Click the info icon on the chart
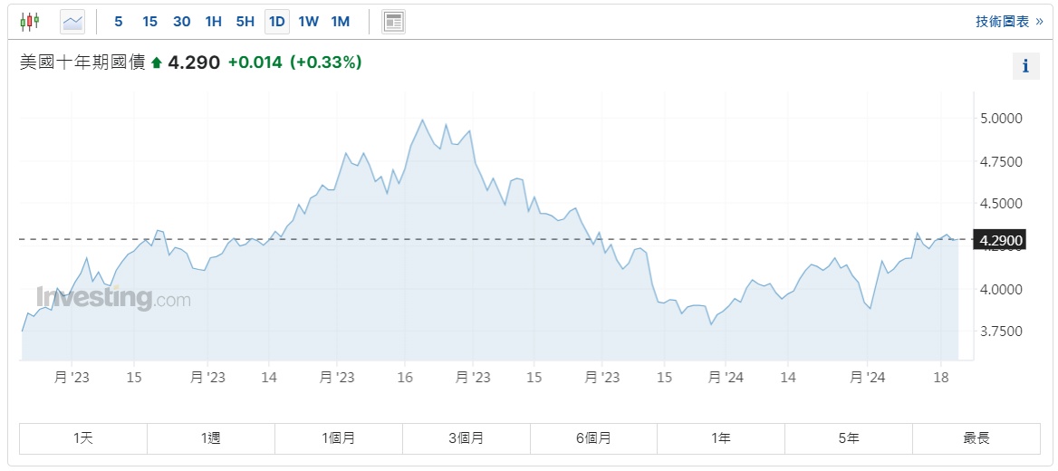The image size is (1058, 471). (x=1025, y=66)
